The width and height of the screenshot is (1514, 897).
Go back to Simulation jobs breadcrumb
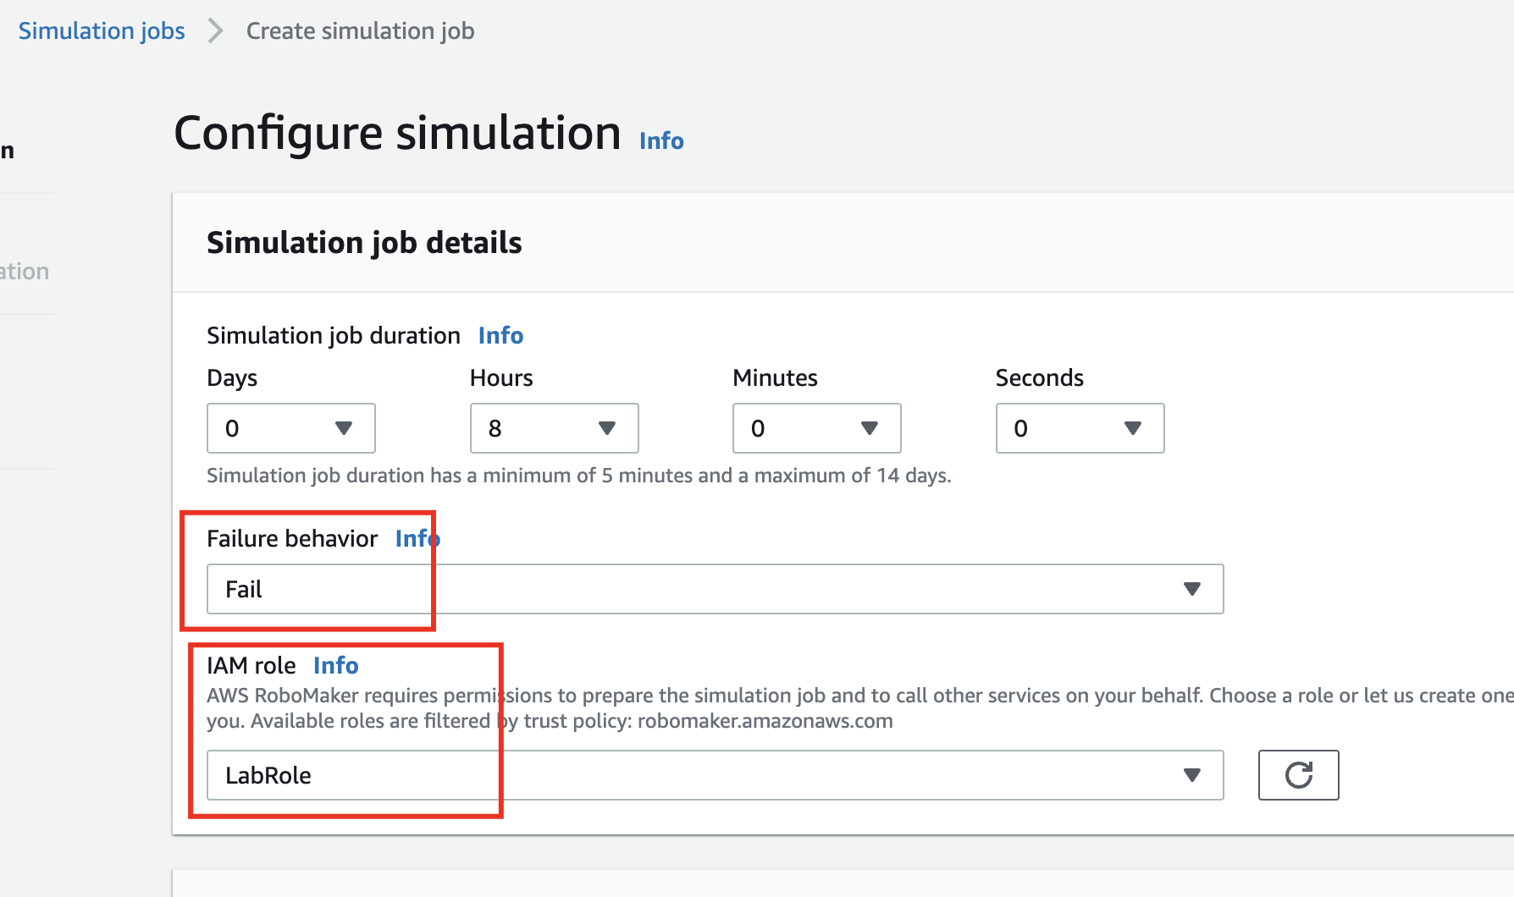(102, 31)
